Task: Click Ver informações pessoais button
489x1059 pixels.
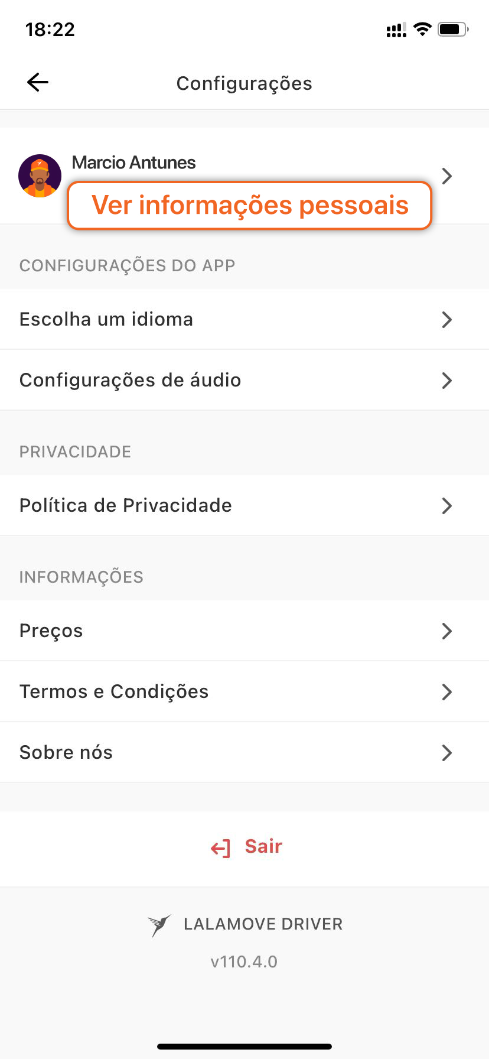Action: pyautogui.click(x=250, y=205)
